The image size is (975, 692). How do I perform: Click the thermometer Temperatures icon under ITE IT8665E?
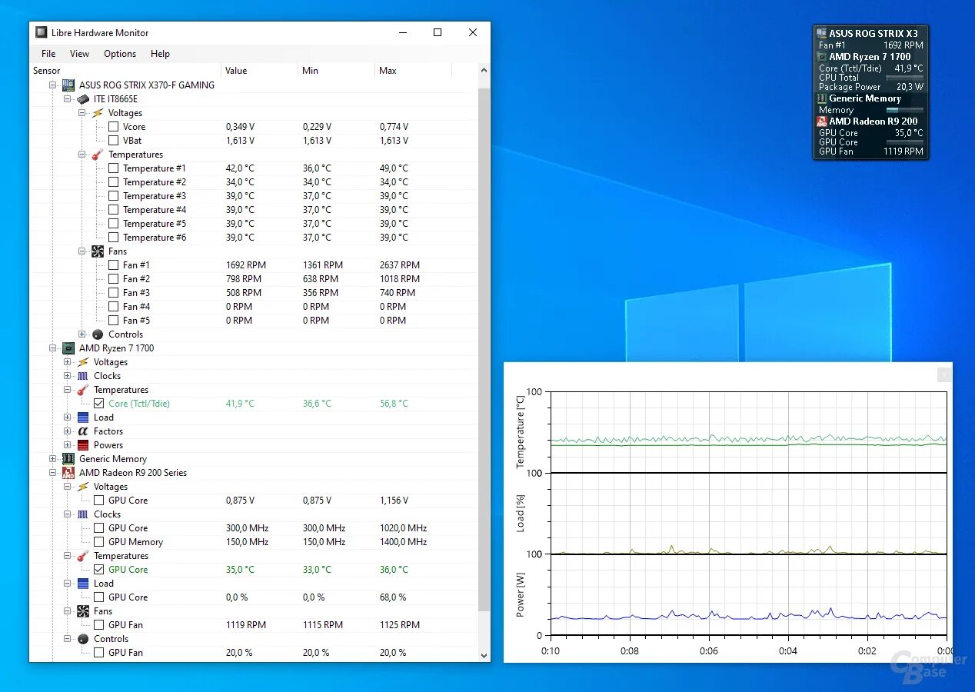coord(98,155)
